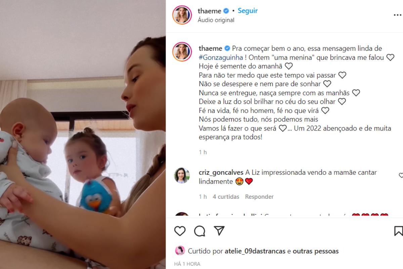Show outras pessoas who liked the post
The width and height of the screenshot is (403, 269).
pyautogui.click(x=316, y=251)
